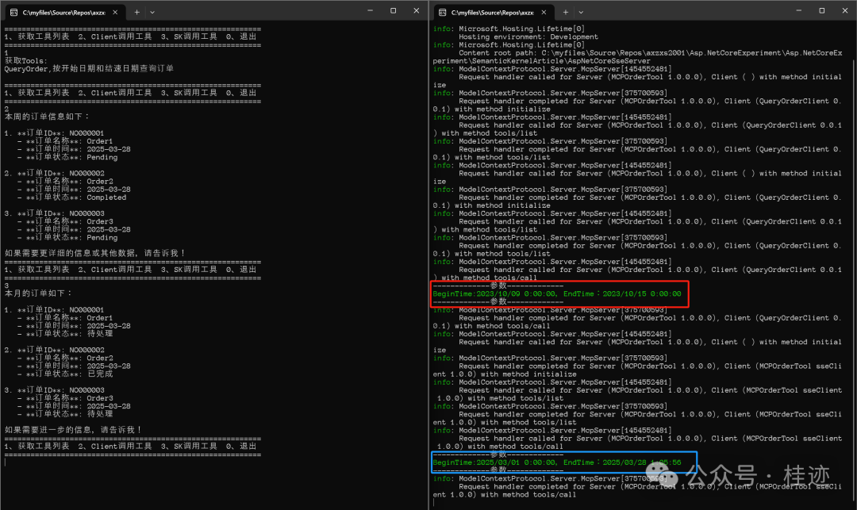Image resolution: width=857 pixels, height=510 pixels.
Task: Maximize the right terminal window
Action: pyautogui.click(x=821, y=10)
